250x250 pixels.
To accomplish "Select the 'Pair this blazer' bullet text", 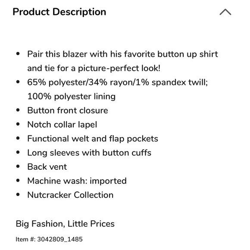I will [122, 61].
